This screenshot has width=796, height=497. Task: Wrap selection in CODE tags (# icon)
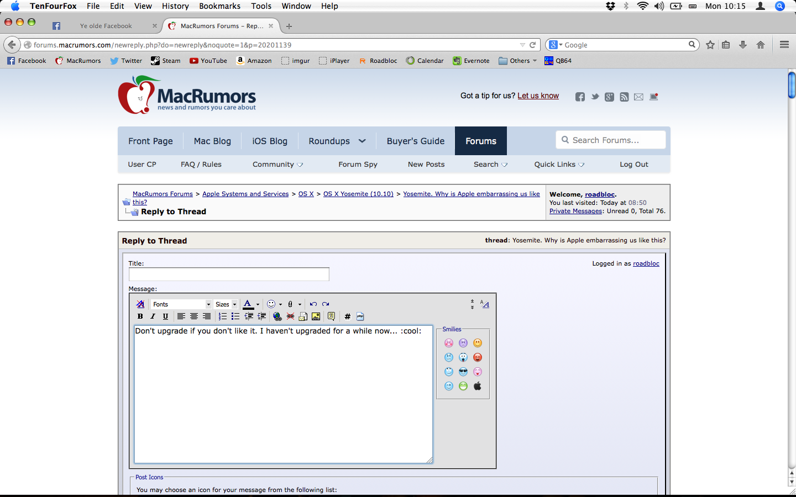click(347, 316)
